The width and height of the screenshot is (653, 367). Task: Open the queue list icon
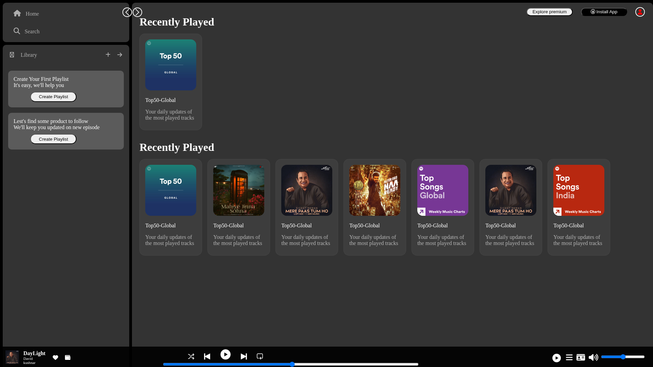tap(569, 357)
